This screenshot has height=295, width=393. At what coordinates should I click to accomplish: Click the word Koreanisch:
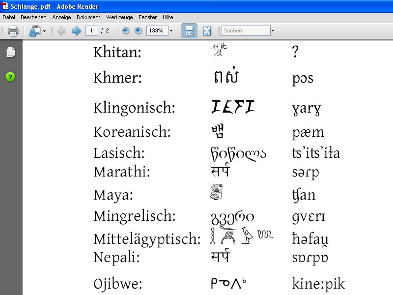[x=132, y=132]
